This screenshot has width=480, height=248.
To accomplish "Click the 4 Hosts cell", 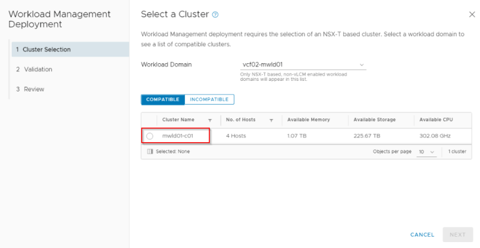I will (235, 136).
